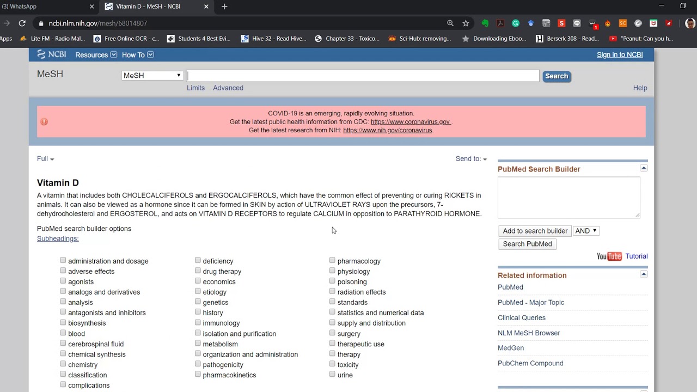
Task: Open the Clinical Queries link
Action: pos(522,318)
